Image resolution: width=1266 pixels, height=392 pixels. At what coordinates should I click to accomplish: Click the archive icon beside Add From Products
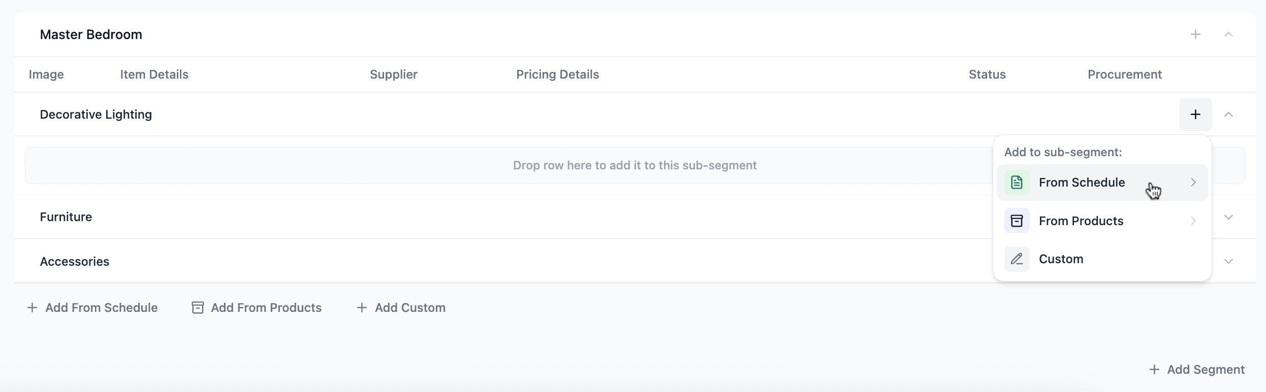click(198, 308)
